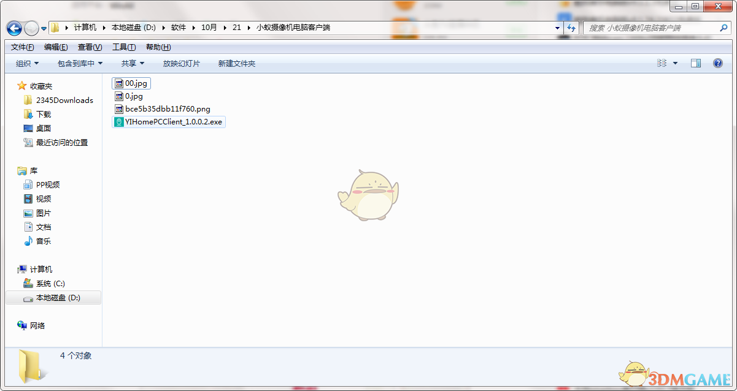Open the 工具(T) menu

(124, 47)
